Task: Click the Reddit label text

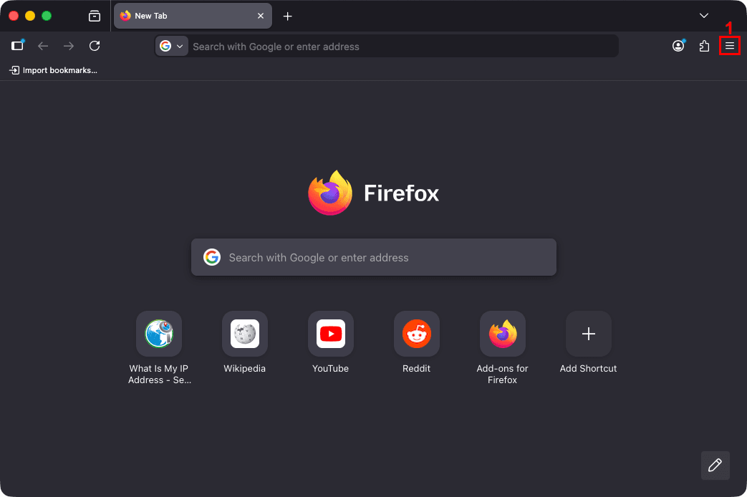Action: (416, 368)
